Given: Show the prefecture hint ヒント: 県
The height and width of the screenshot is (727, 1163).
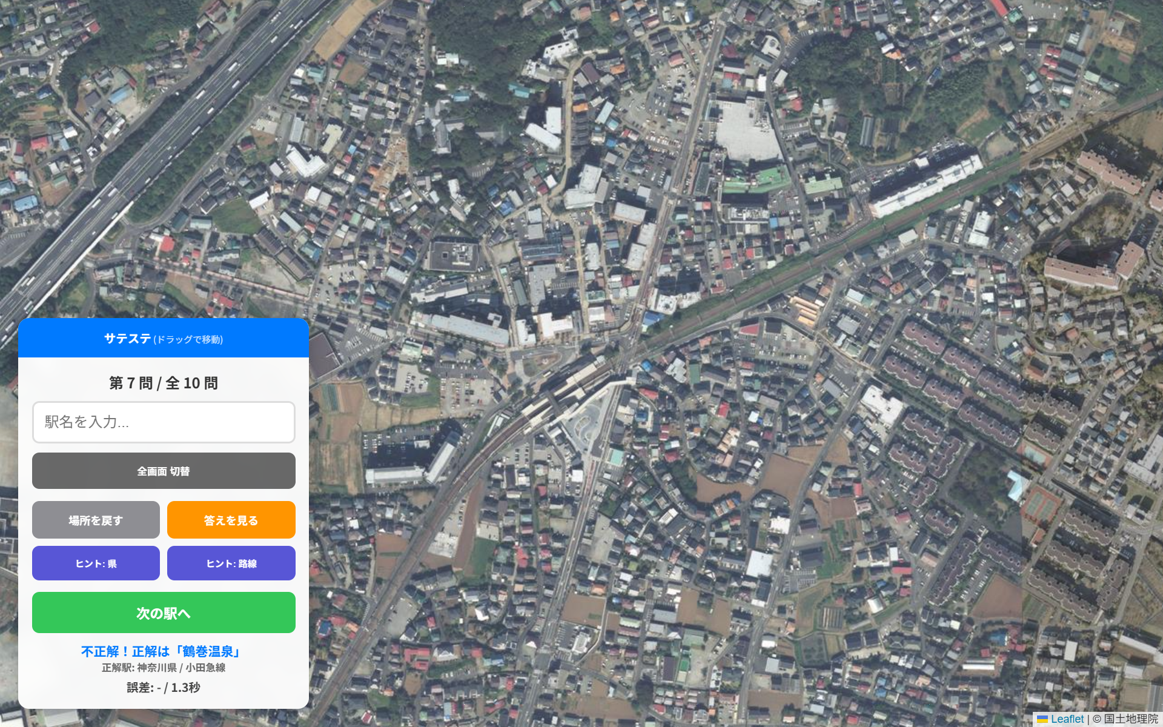Looking at the screenshot, I should pyautogui.click(x=96, y=563).
